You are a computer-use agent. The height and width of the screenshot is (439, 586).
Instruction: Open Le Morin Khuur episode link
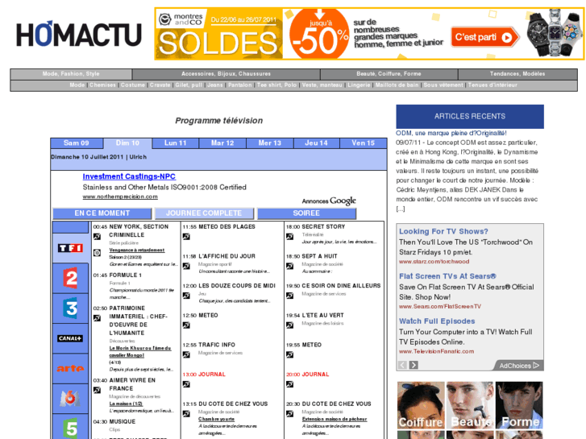[140, 351]
